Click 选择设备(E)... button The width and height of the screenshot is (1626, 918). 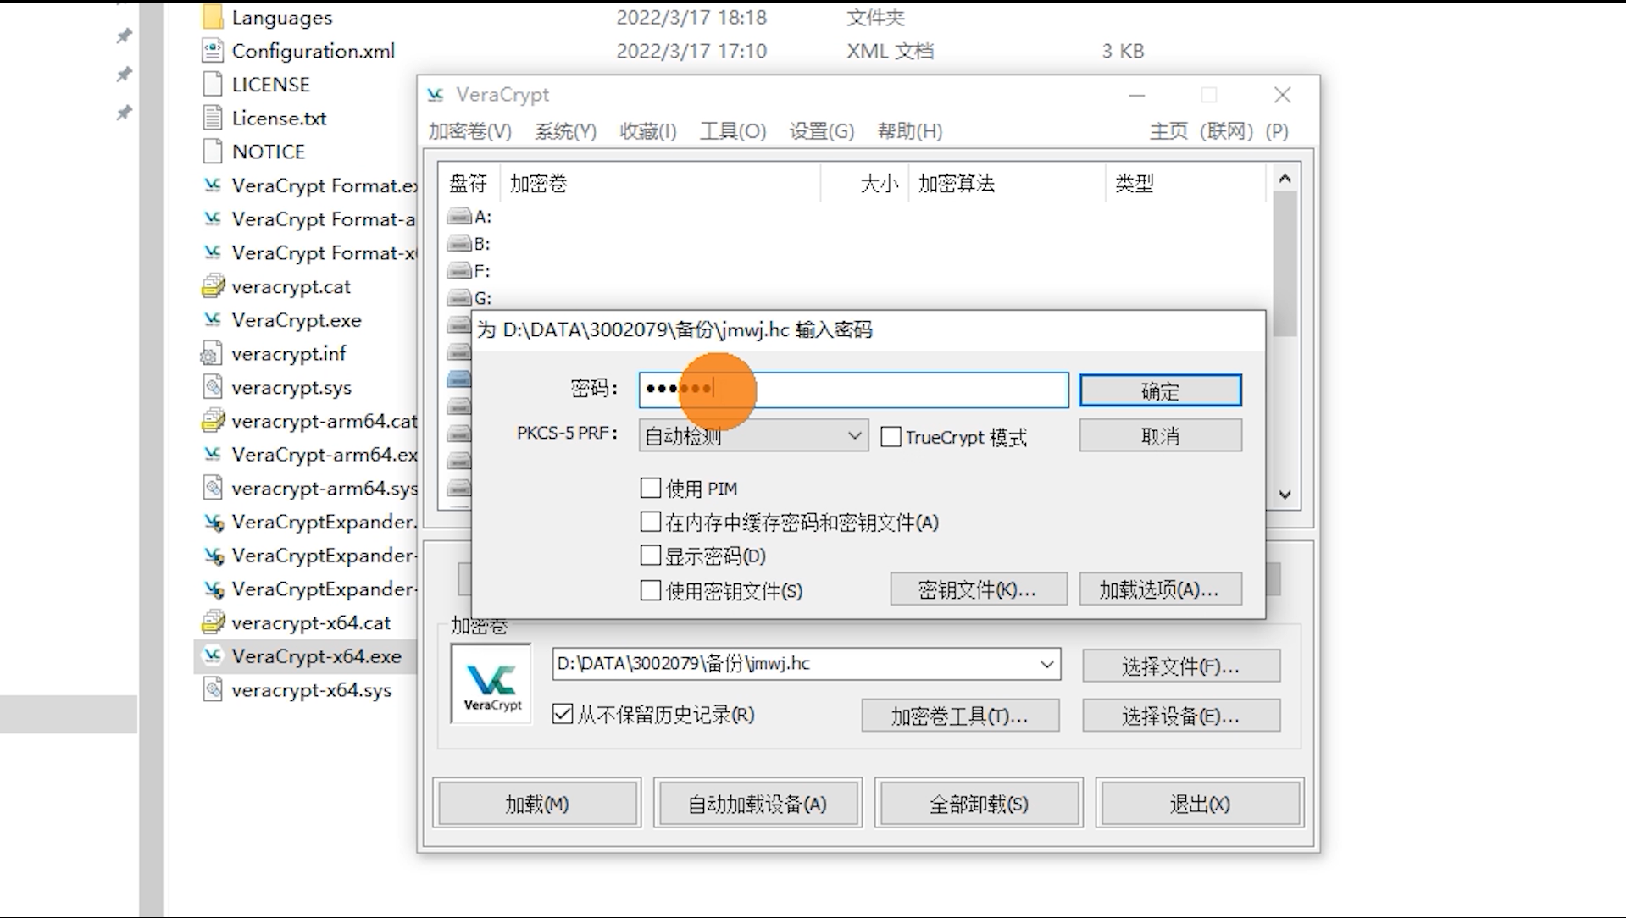[1181, 716]
